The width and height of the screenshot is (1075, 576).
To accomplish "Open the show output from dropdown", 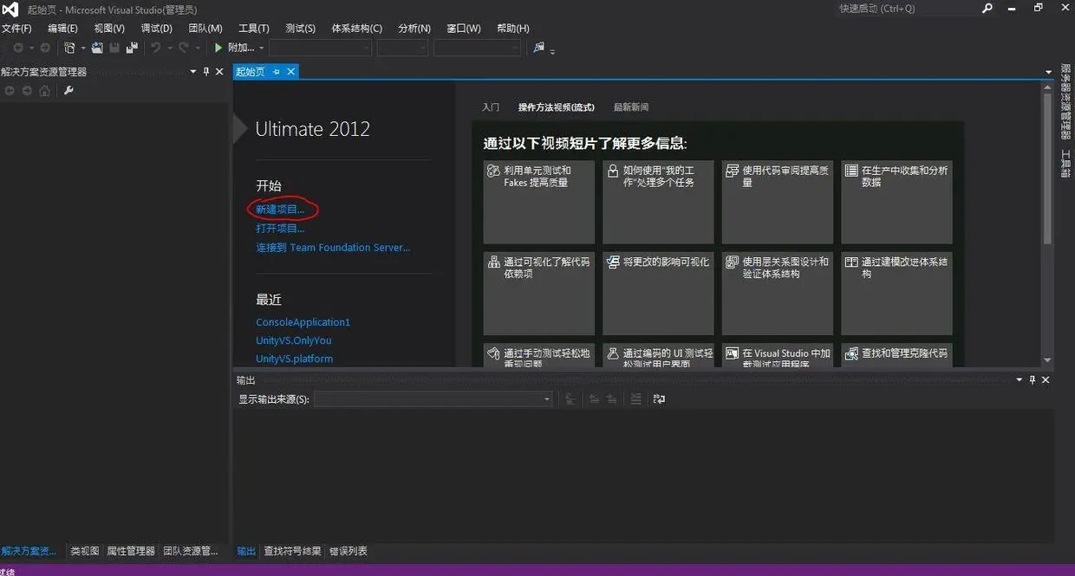I will tap(433, 398).
